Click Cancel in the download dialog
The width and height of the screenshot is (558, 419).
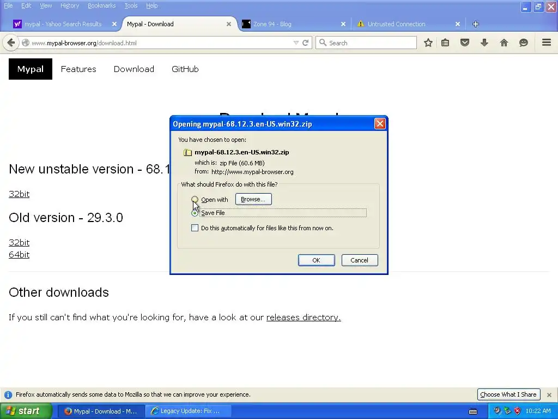[x=360, y=260]
